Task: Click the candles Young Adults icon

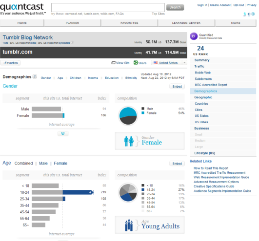Action: 129,225
